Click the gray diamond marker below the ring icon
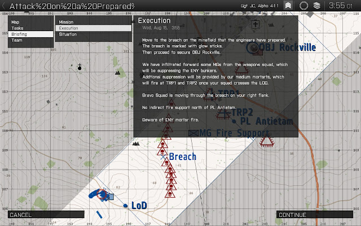This screenshot has height=226, width=361. tap(310, 14)
